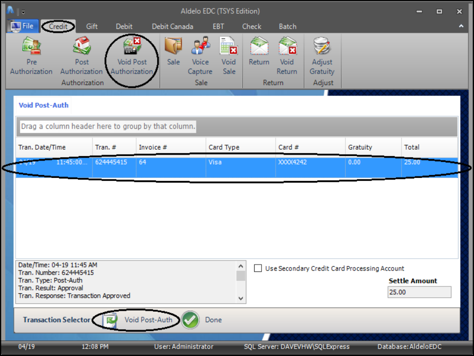Click the Total column header
The height and width of the screenshot is (356, 474).
(430, 147)
